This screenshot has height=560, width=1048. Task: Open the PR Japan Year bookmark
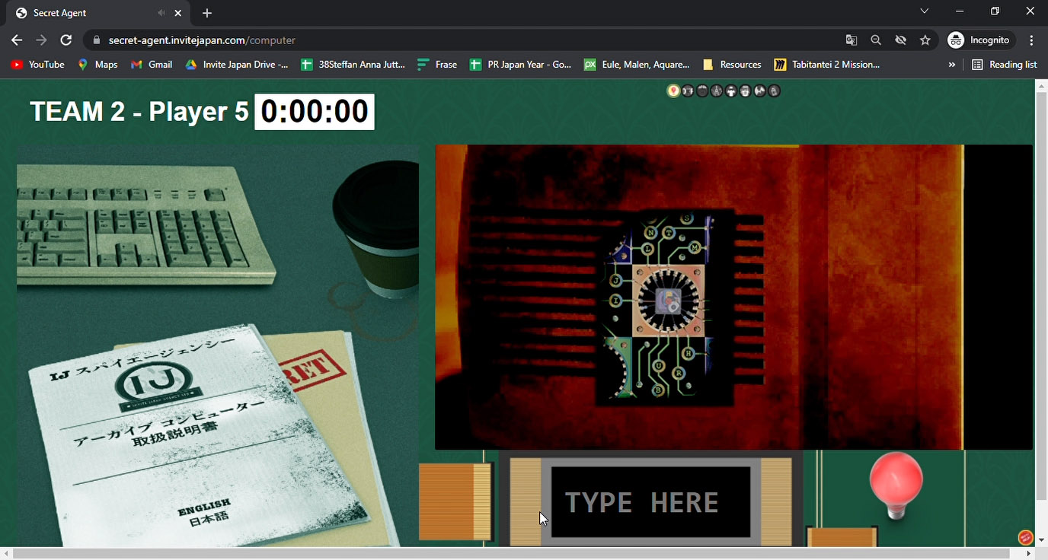point(521,65)
